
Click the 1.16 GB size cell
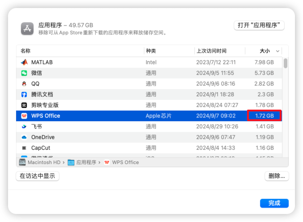click(x=265, y=148)
